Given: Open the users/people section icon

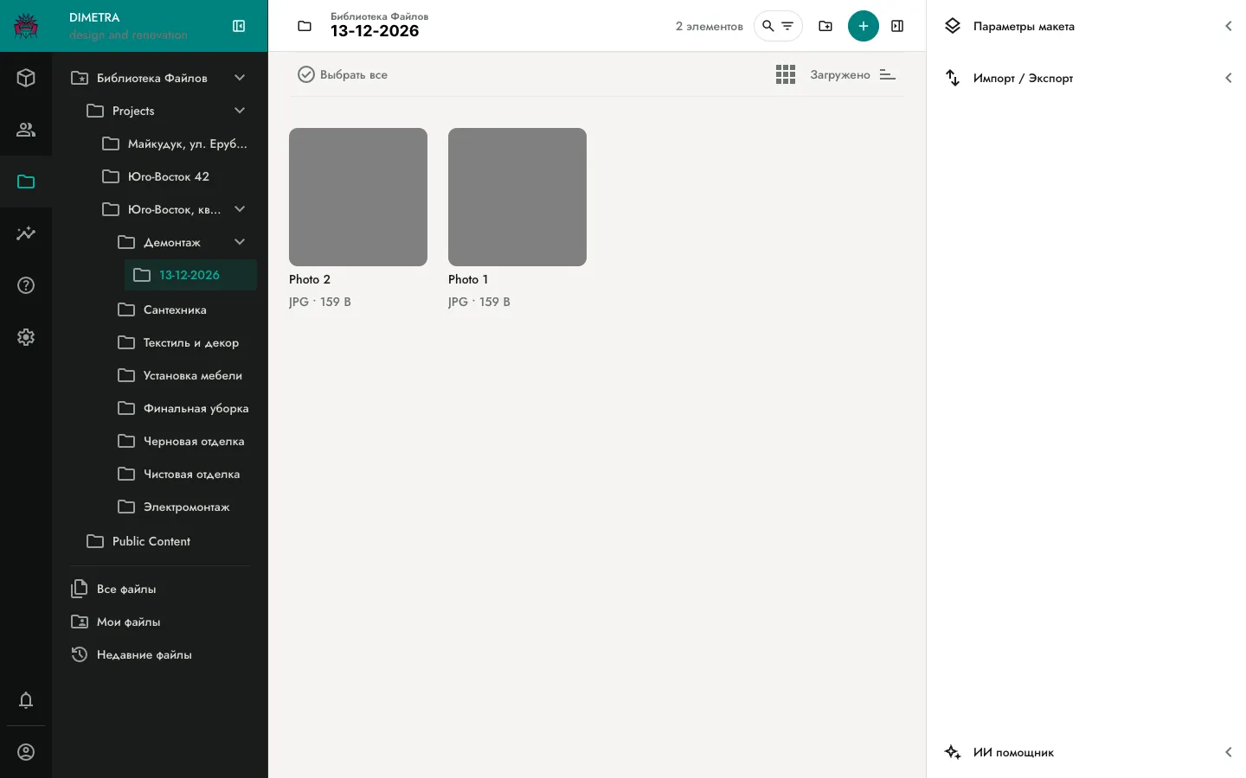Looking at the screenshot, I should pyautogui.click(x=26, y=130).
